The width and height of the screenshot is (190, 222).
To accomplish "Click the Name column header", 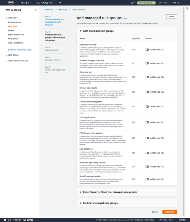I will (x=82, y=38).
